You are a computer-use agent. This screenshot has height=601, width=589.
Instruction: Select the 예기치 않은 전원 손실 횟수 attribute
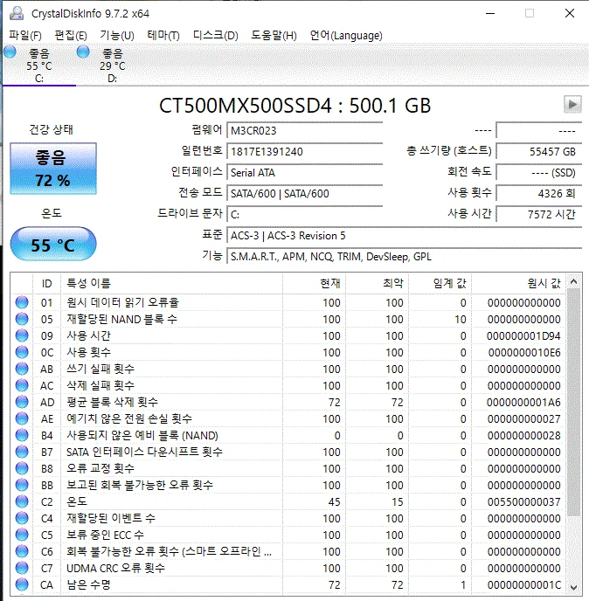[129, 418]
